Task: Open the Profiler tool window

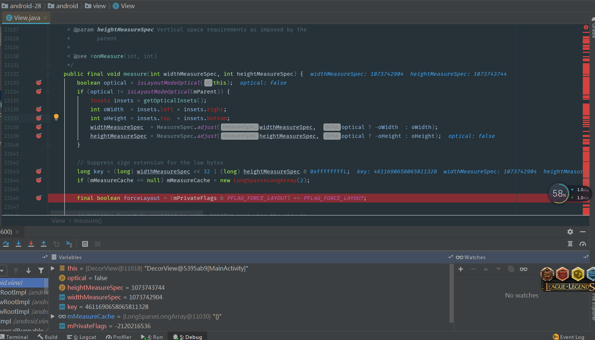Action: point(118,337)
